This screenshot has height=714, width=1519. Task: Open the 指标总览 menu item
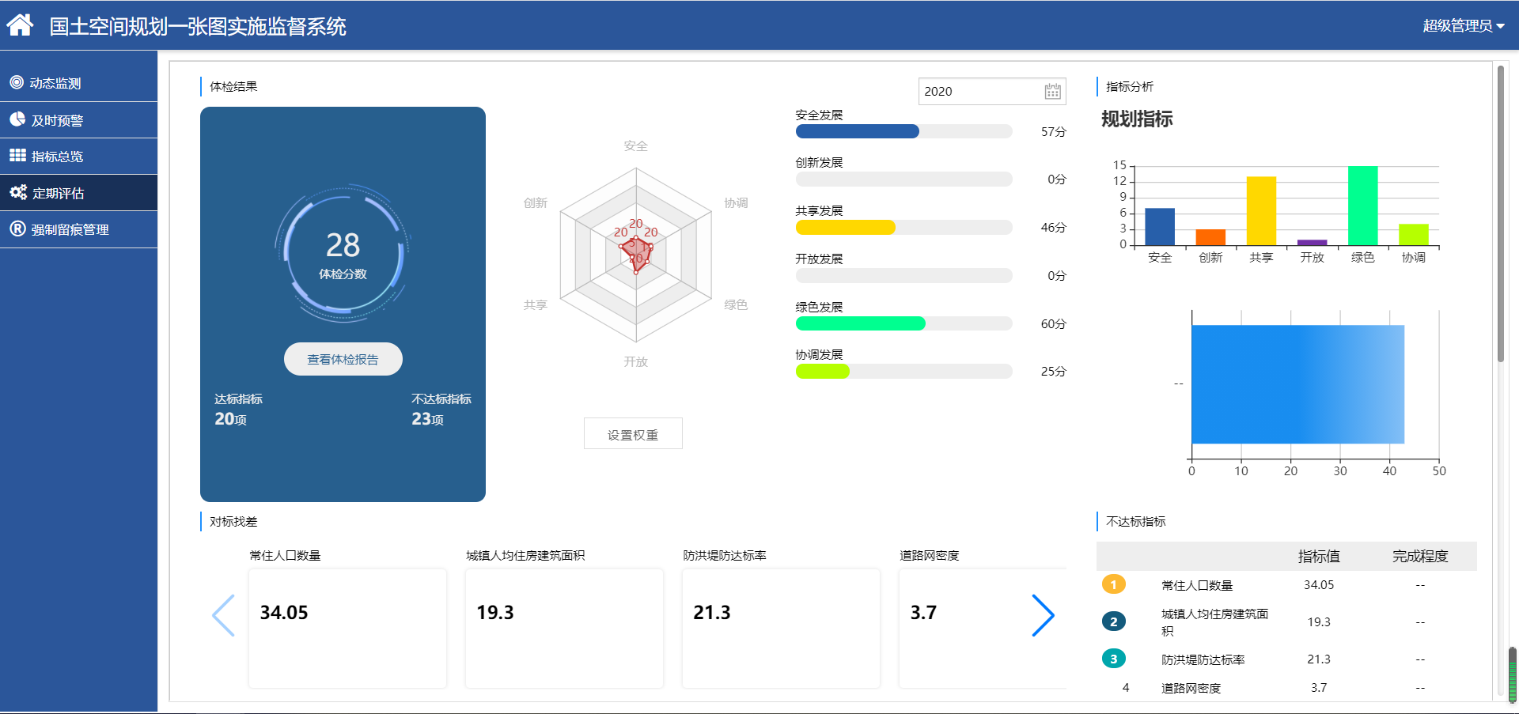pyautogui.click(x=79, y=157)
